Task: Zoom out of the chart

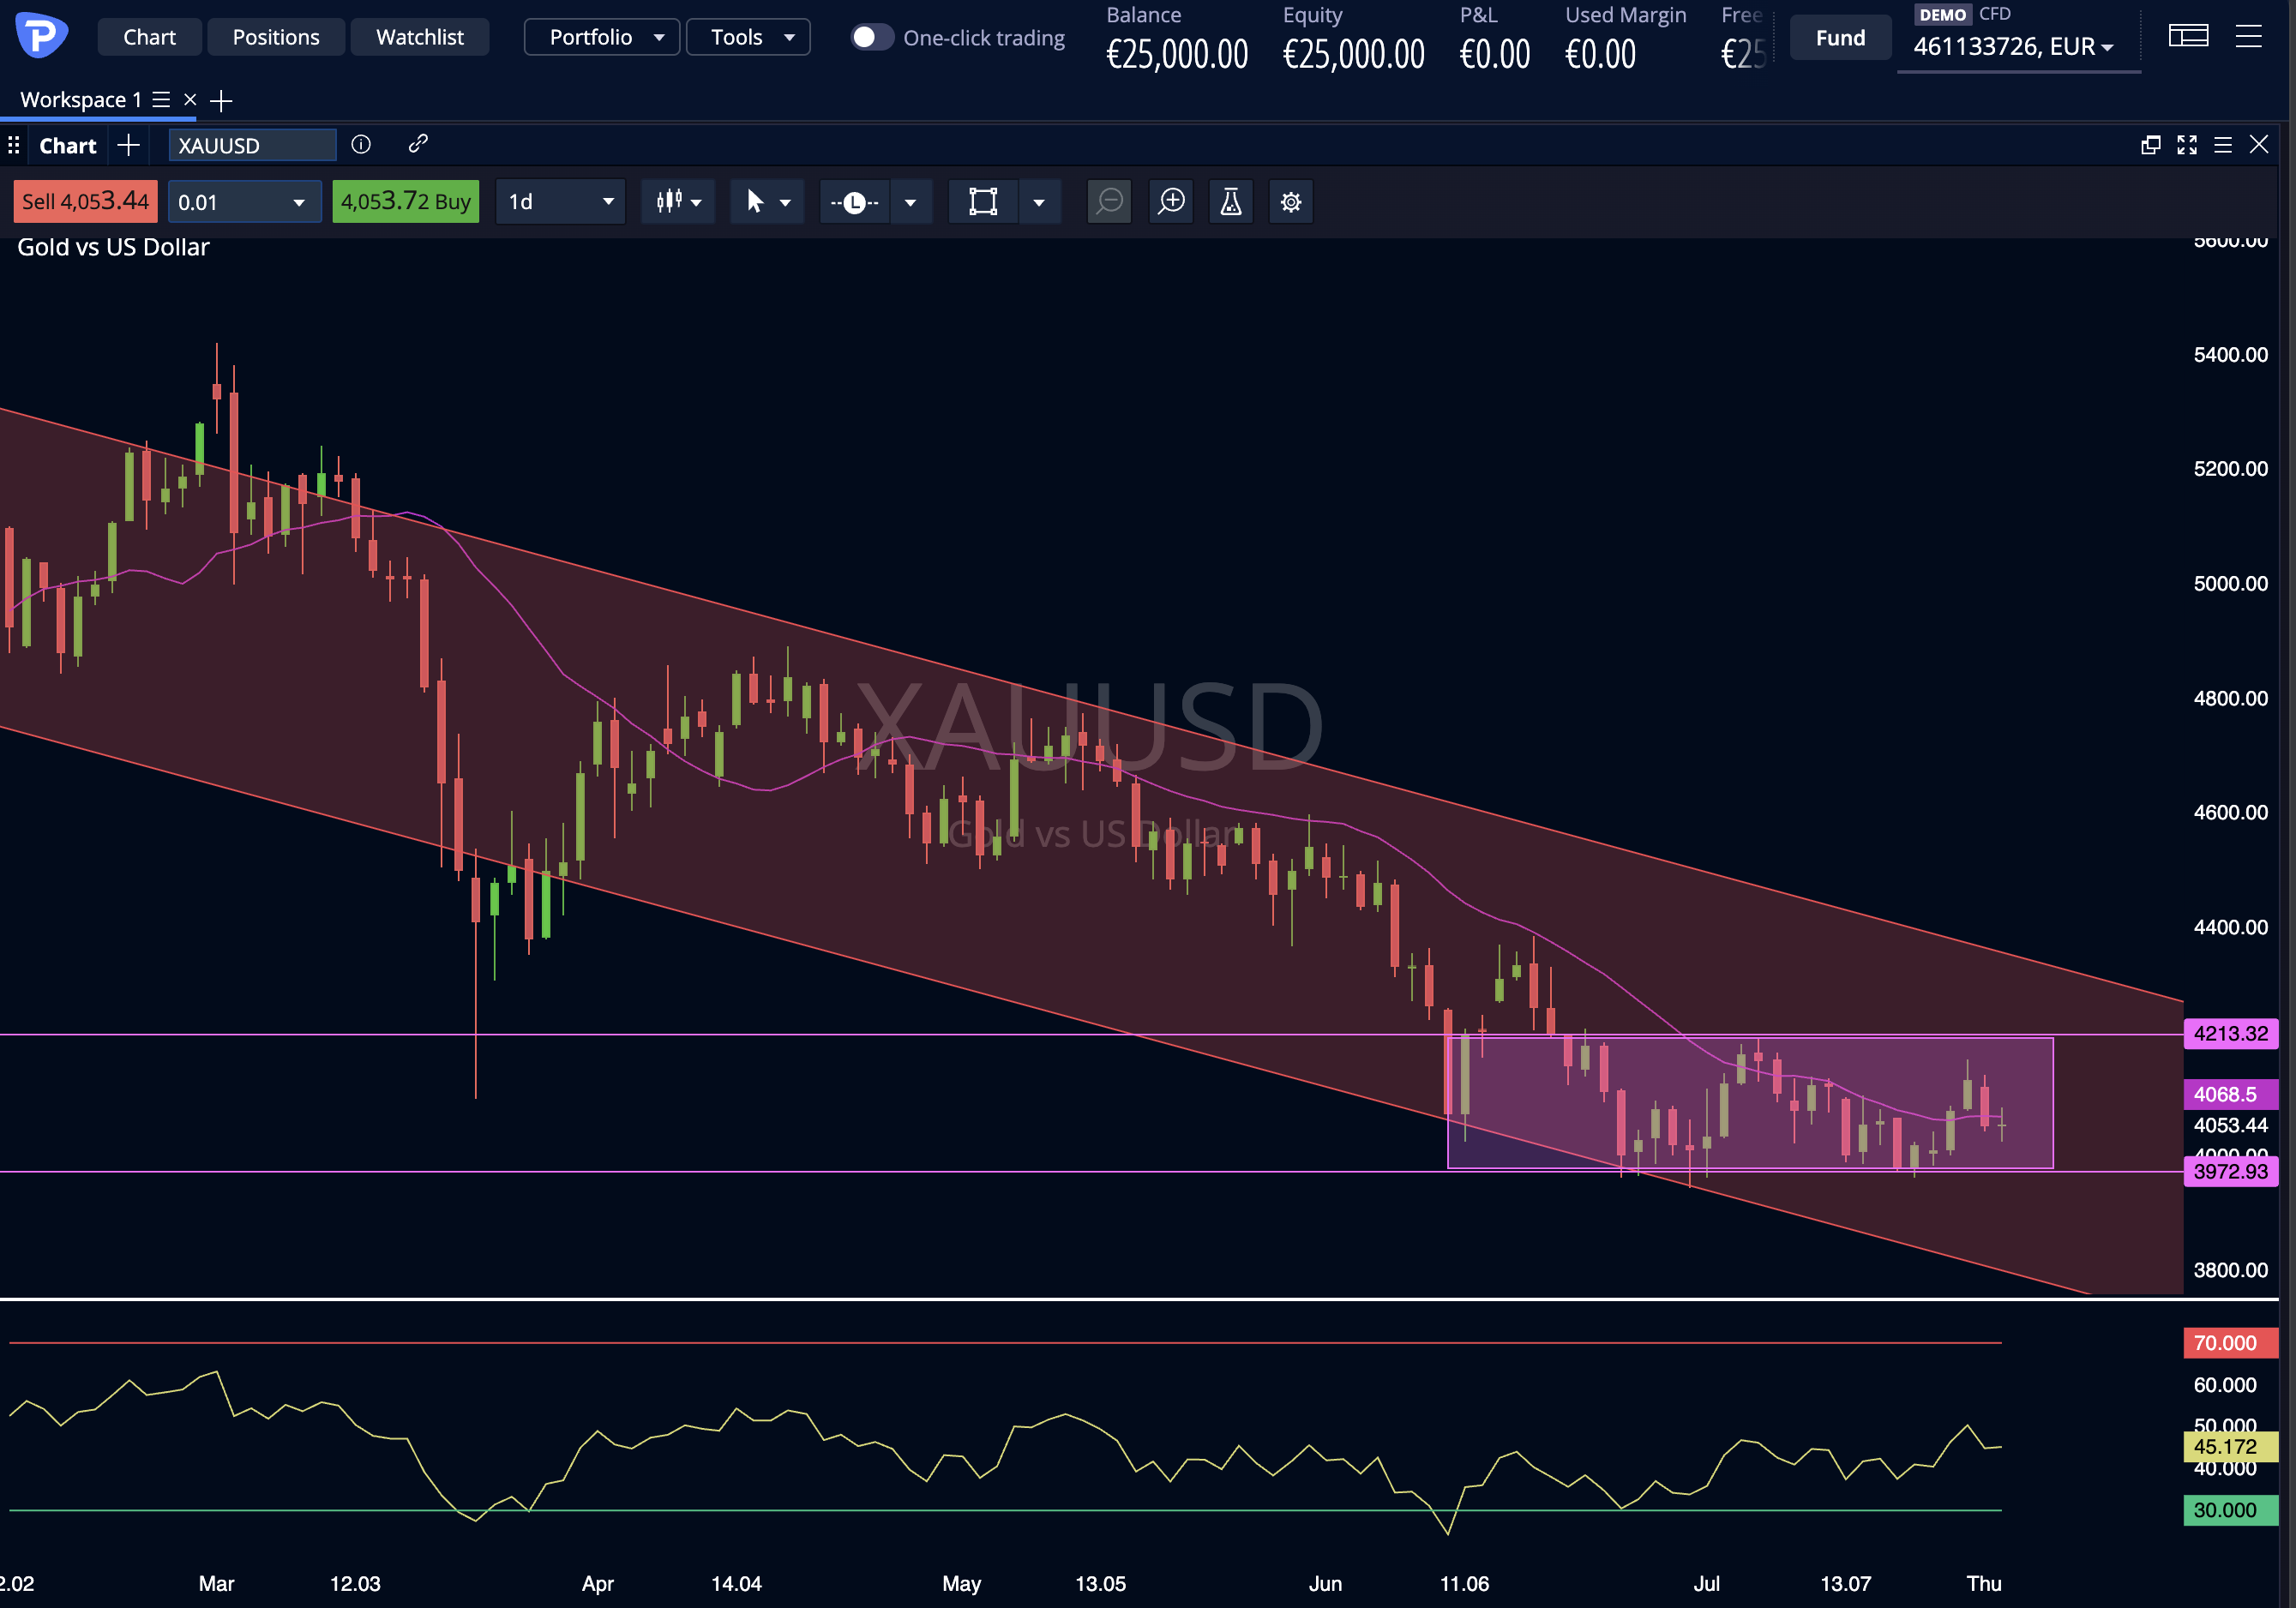Action: pyautogui.click(x=1109, y=202)
